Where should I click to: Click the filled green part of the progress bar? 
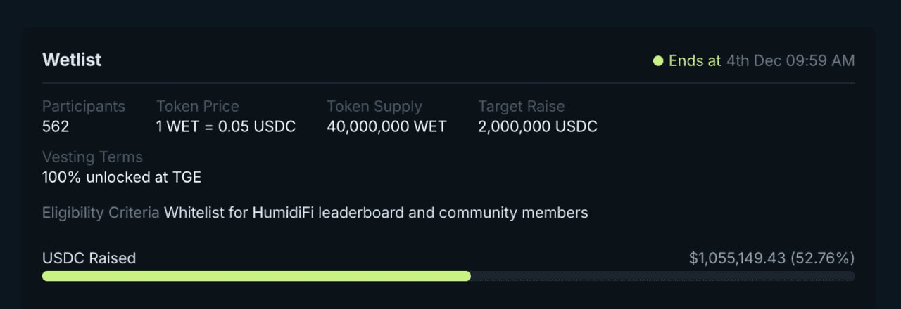(x=256, y=276)
